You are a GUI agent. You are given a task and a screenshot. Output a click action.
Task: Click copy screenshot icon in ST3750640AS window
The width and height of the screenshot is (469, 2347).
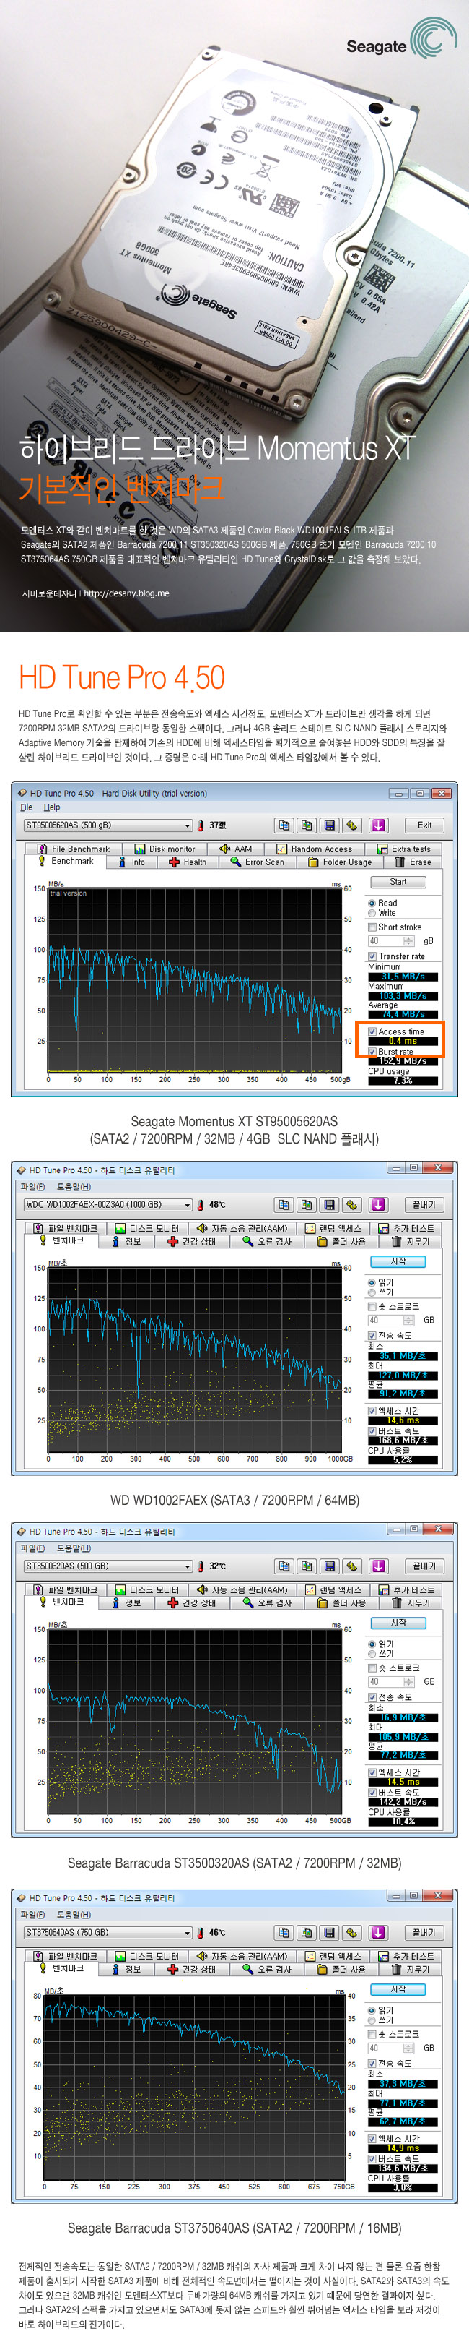click(307, 1932)
